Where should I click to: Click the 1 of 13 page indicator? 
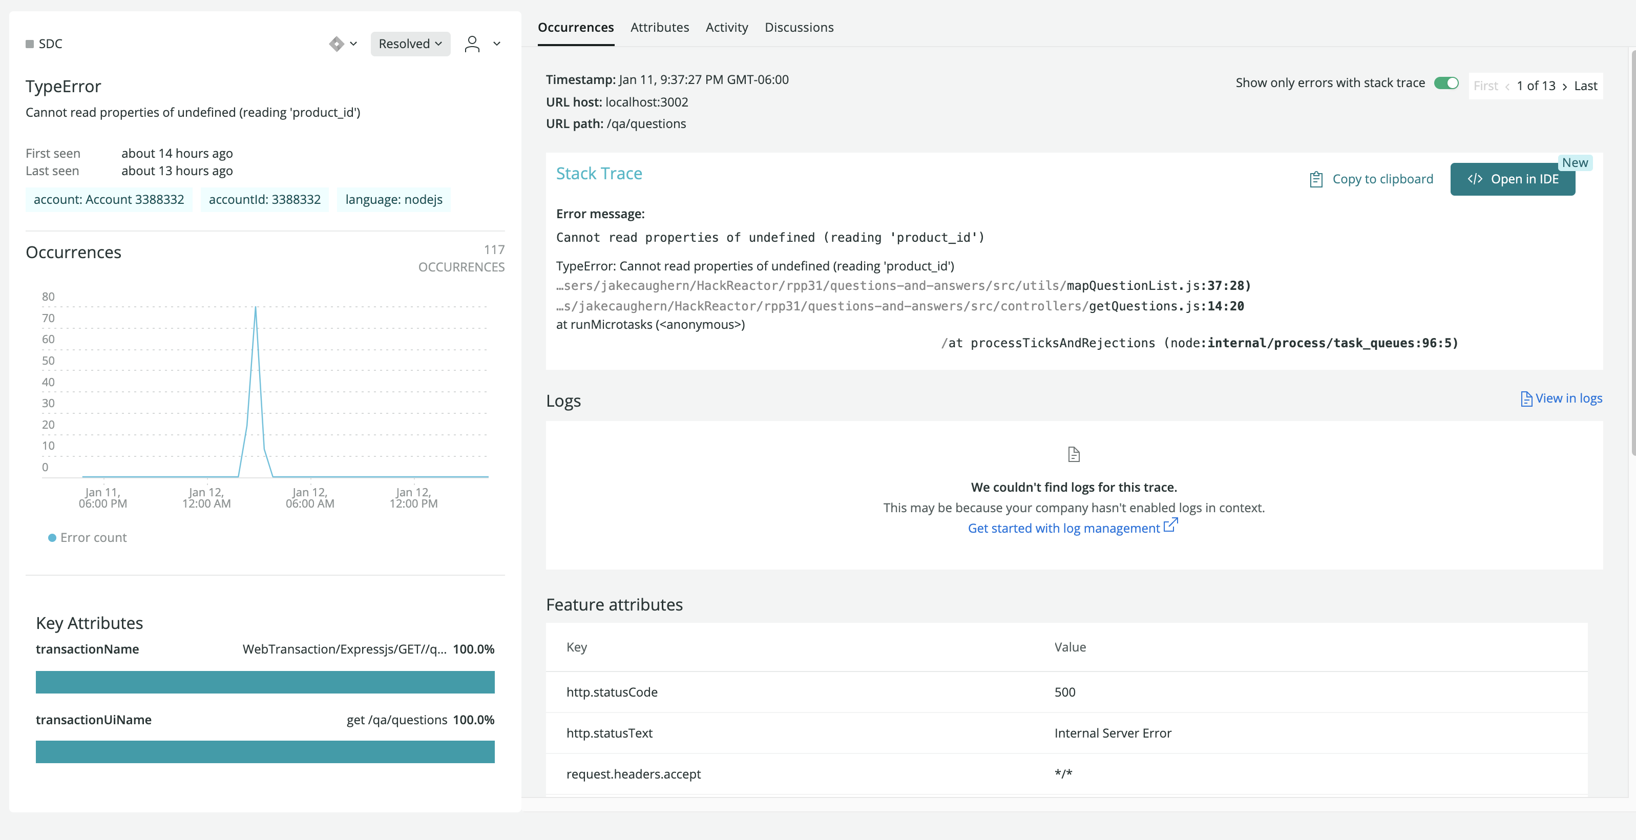(1536, 87)
